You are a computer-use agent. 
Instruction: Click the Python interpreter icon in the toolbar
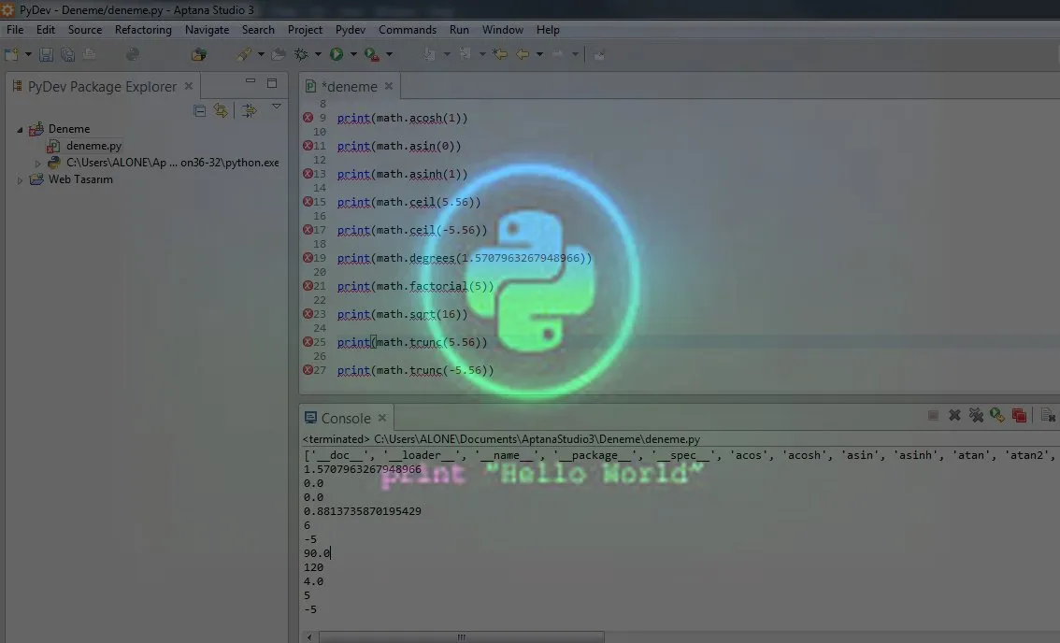133,55
